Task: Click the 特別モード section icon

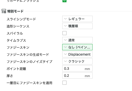Action: point(4,11)
